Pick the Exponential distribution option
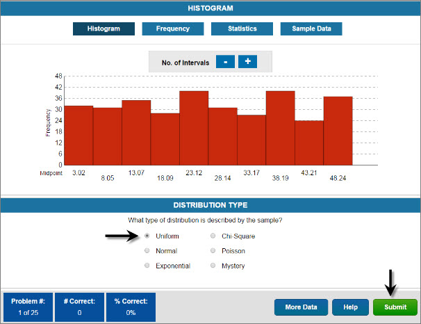421x324 pixels. click(x=147, y=266)
